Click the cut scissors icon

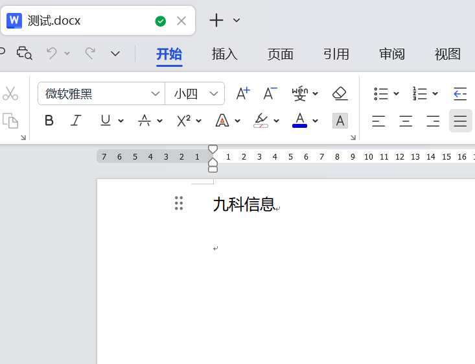[x=10, y=93]
